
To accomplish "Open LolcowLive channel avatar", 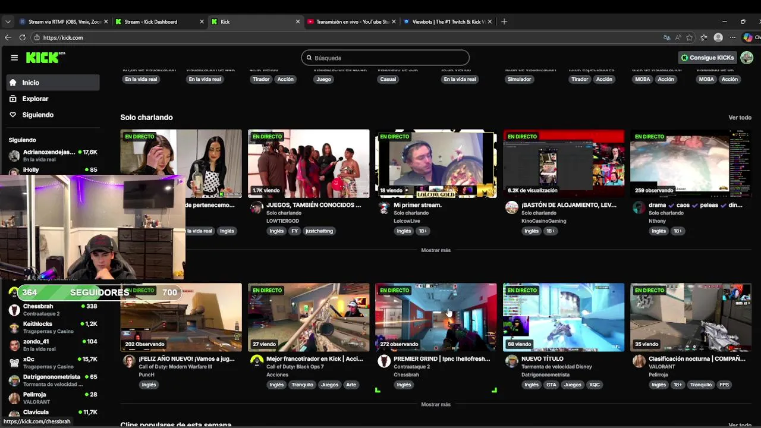I will point(384,207).
